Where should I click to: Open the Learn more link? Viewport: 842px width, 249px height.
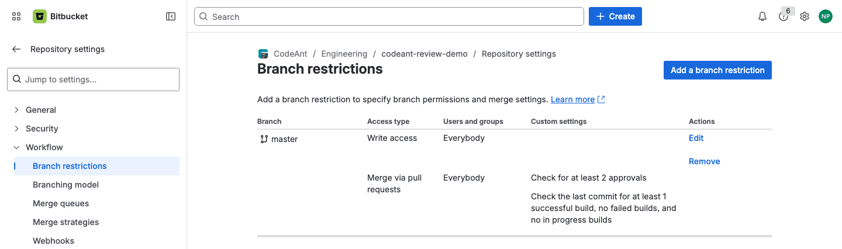pyautogui.click(x=572, y=99)
